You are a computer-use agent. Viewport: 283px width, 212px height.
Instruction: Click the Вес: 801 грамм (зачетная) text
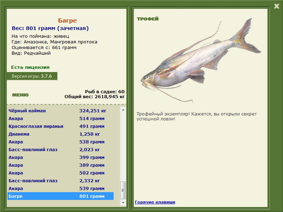tap(50, 28)
